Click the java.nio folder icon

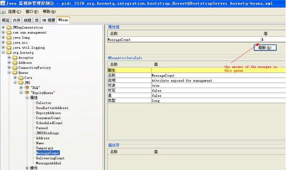(9, 43)
